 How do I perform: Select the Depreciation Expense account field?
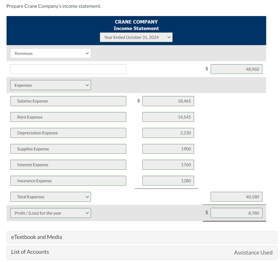point(68,133)
